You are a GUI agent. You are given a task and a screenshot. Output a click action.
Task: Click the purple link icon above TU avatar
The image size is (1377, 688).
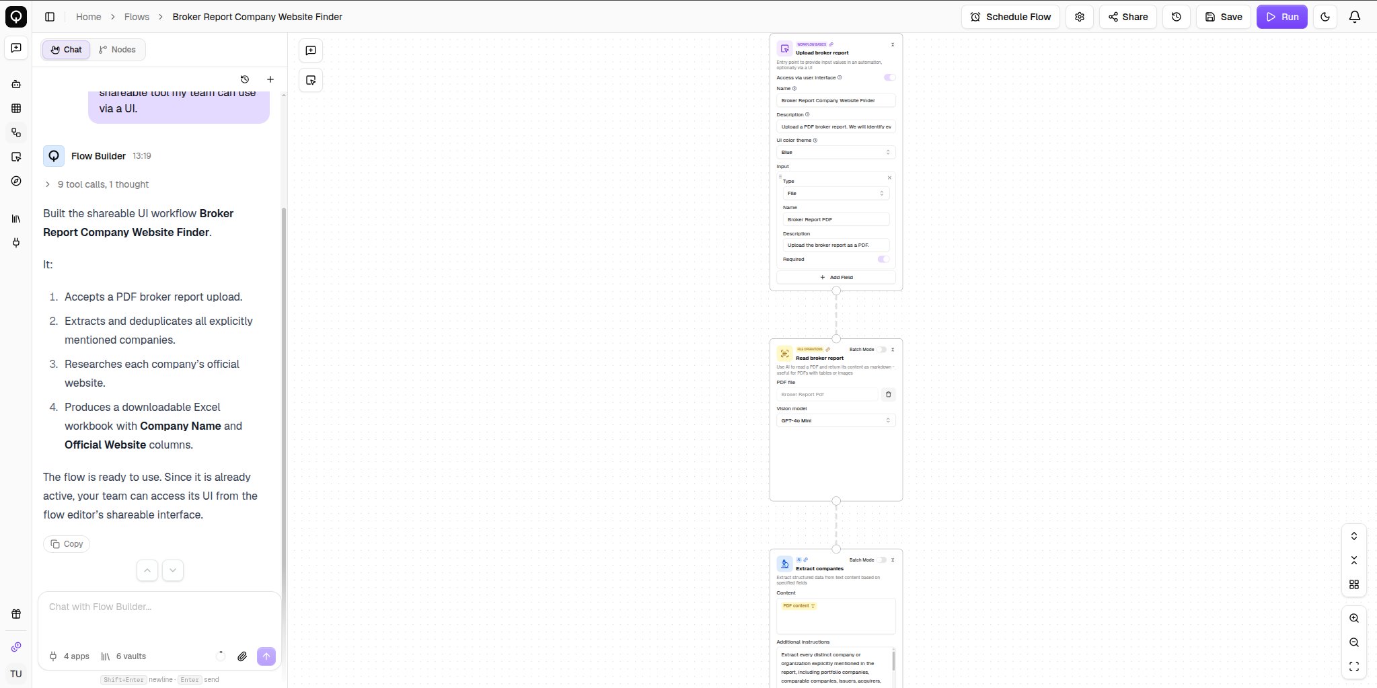[16, 647]
